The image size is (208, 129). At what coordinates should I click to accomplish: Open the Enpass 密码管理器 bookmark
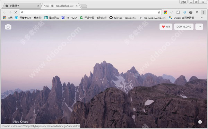coord(182,18)
